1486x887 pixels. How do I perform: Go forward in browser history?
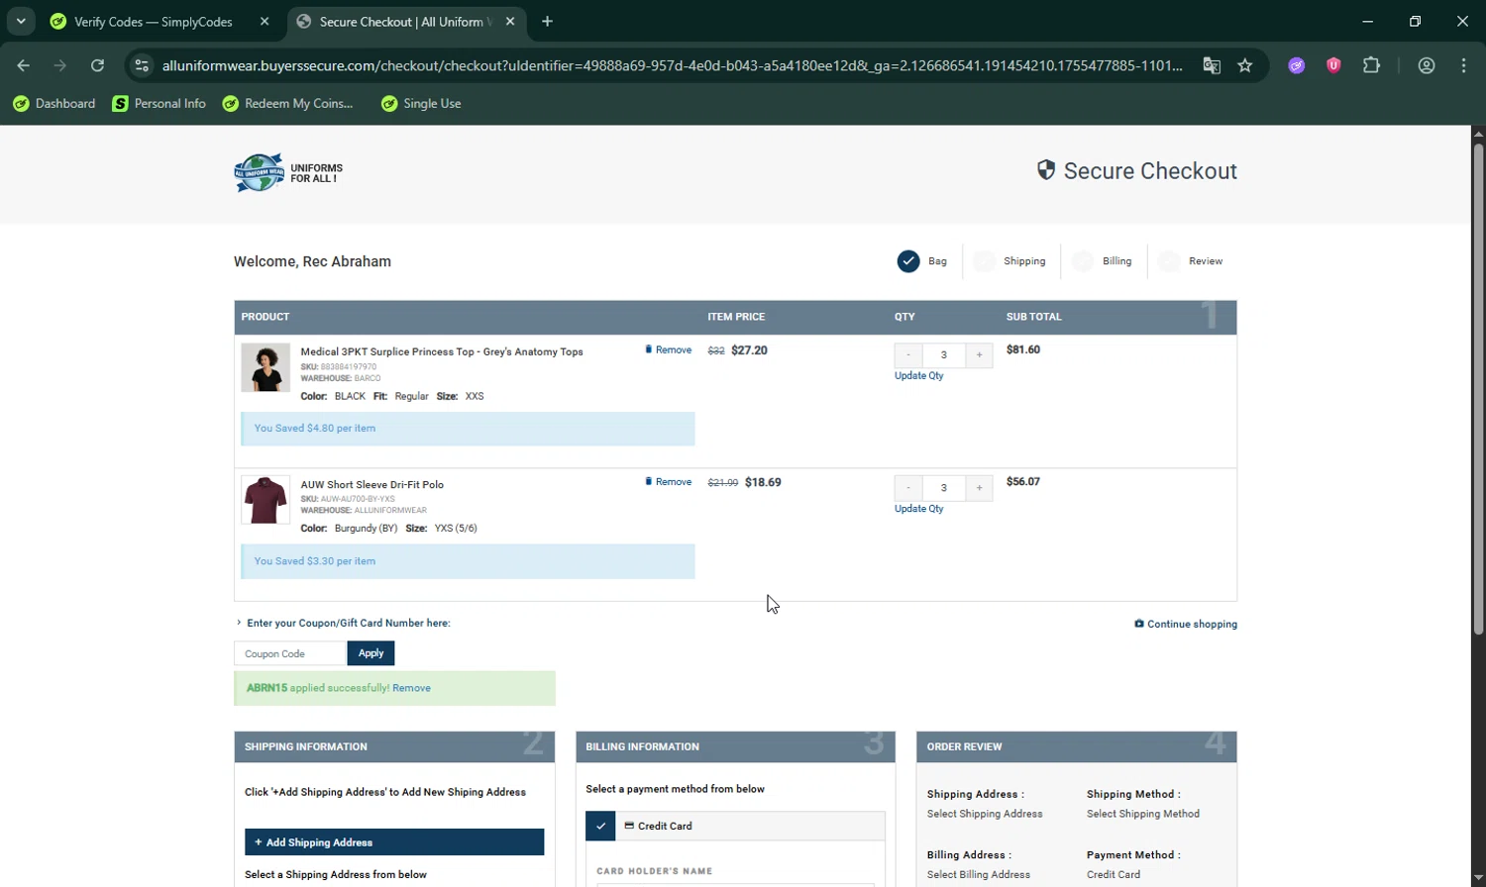point(60,65)
